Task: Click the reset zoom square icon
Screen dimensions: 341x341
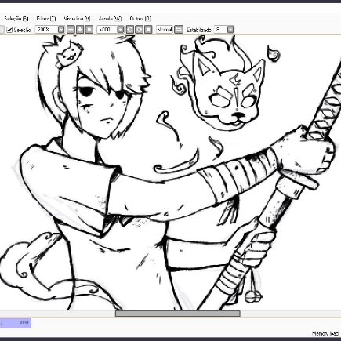Action: [x=89, y=30]
